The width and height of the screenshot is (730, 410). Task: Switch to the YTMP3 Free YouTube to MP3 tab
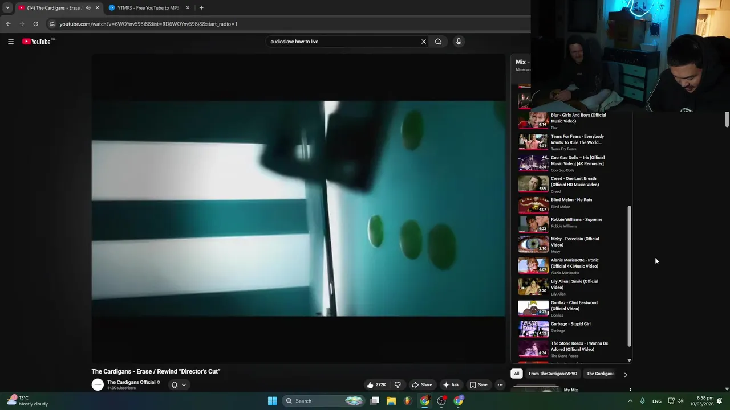pyautogui.click(x=148, y=7)
